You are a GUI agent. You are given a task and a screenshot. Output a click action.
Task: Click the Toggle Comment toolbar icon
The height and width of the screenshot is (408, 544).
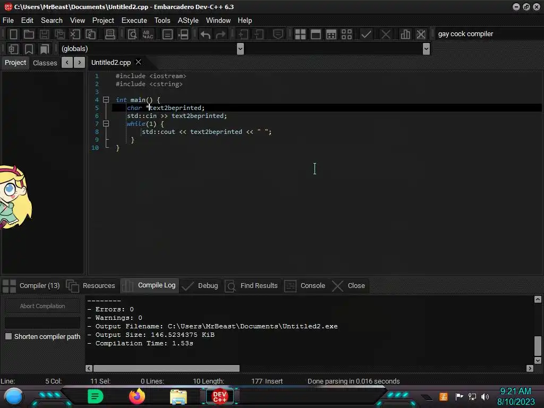278,34
